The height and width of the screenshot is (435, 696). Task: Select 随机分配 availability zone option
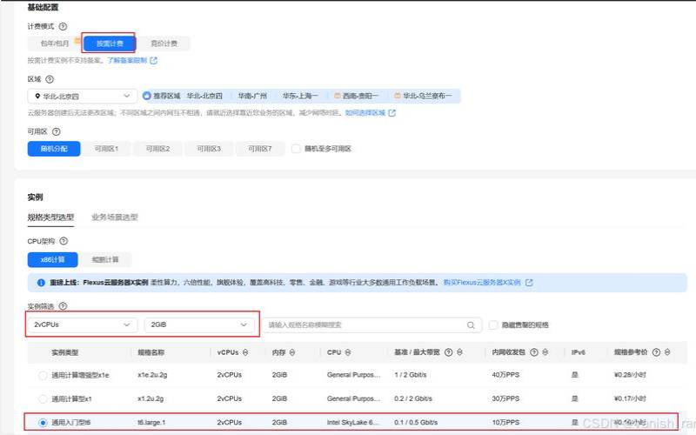click(54, 149)
